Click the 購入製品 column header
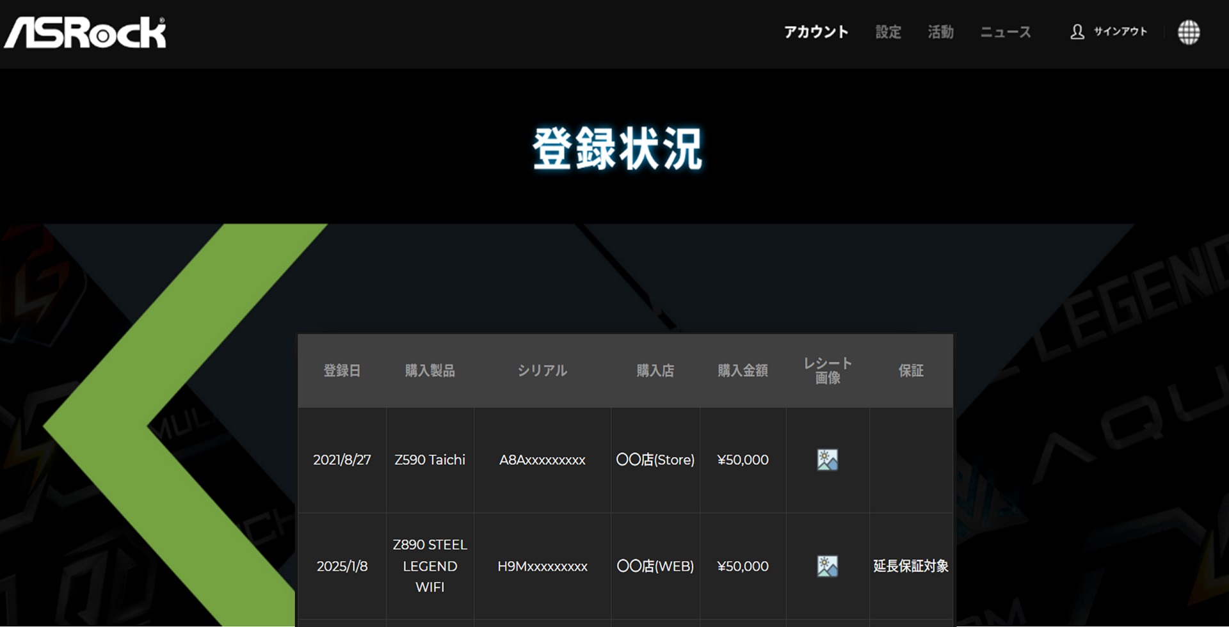1229x627 pixels. point(430,370)
